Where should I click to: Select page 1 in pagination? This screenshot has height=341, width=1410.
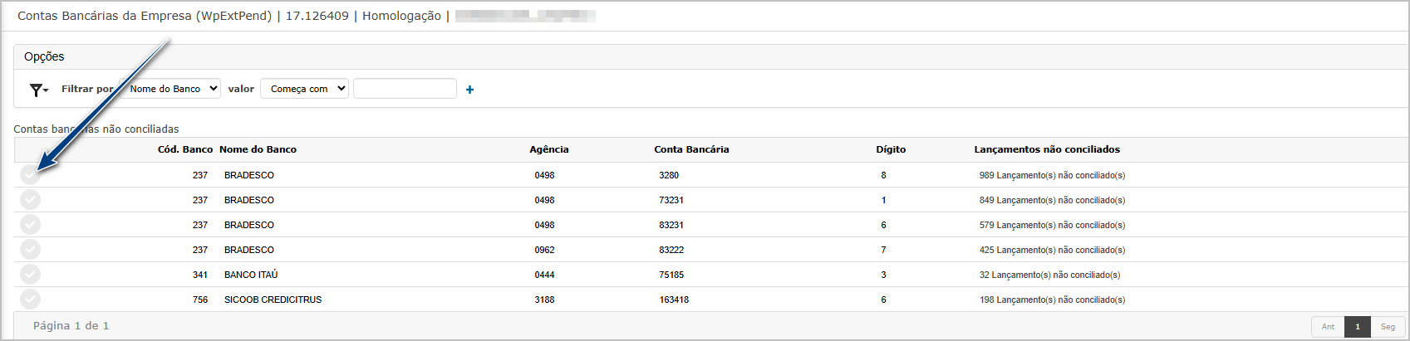1358,327
